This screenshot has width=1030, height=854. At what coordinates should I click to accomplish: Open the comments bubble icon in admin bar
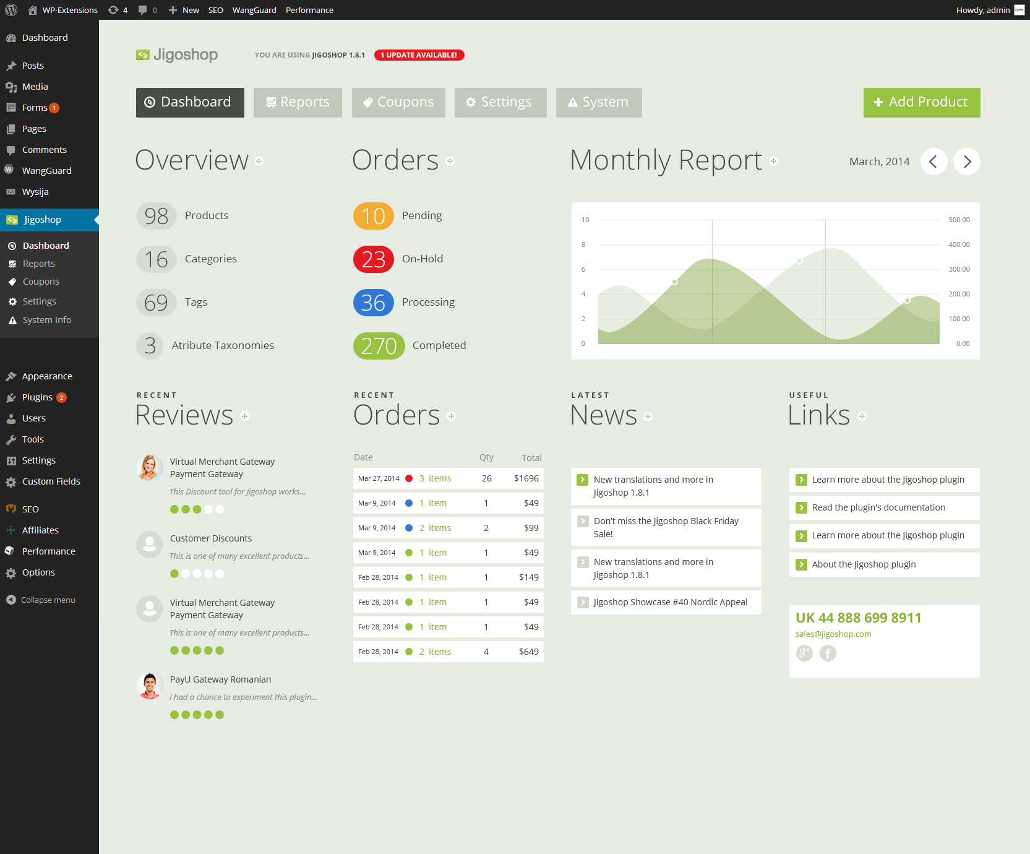tap(143, 9)
